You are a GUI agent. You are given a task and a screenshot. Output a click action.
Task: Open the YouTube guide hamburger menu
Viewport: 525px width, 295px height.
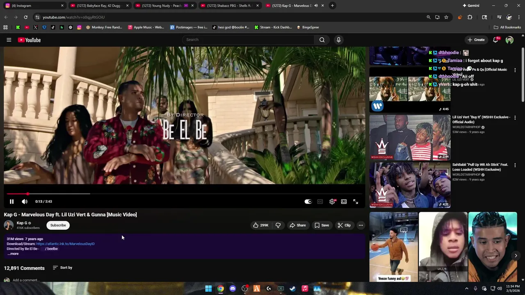click(9, 40)
